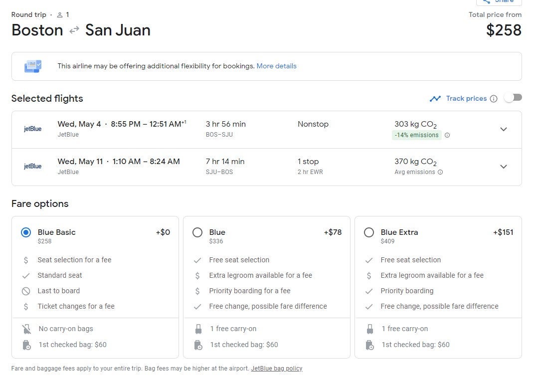The image size is (539, 377).
Task: Enable the Track prices toggle switch
Action: click(513, 98)
